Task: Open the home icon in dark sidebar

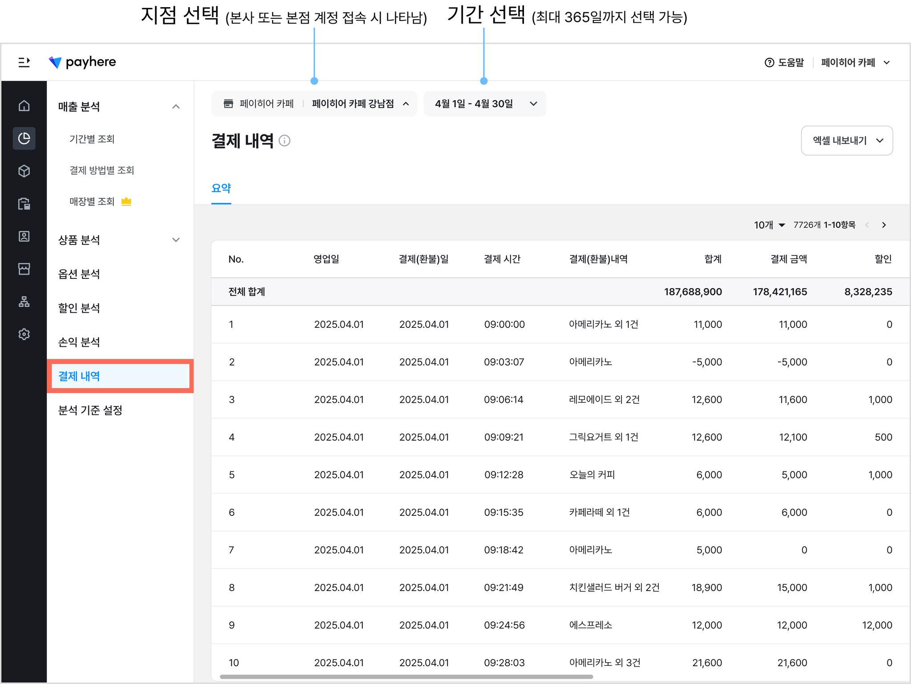Action: [x=24, y=105]
